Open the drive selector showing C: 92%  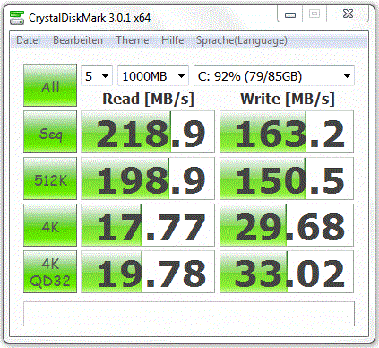274,76
